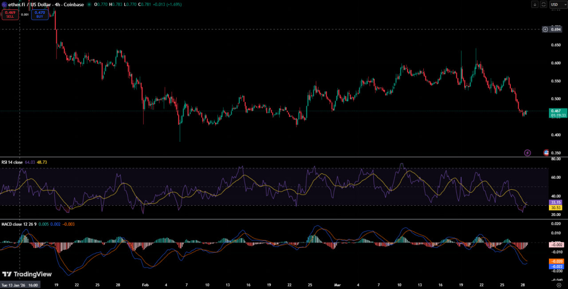Screen dimensions: 568x289
Task: Click the 0.001 spread value
Action: [25, 15]
